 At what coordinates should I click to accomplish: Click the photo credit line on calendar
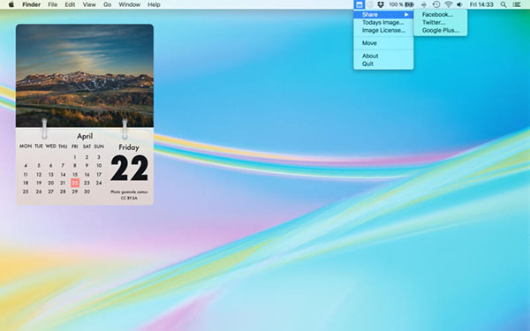click(129, 192)
